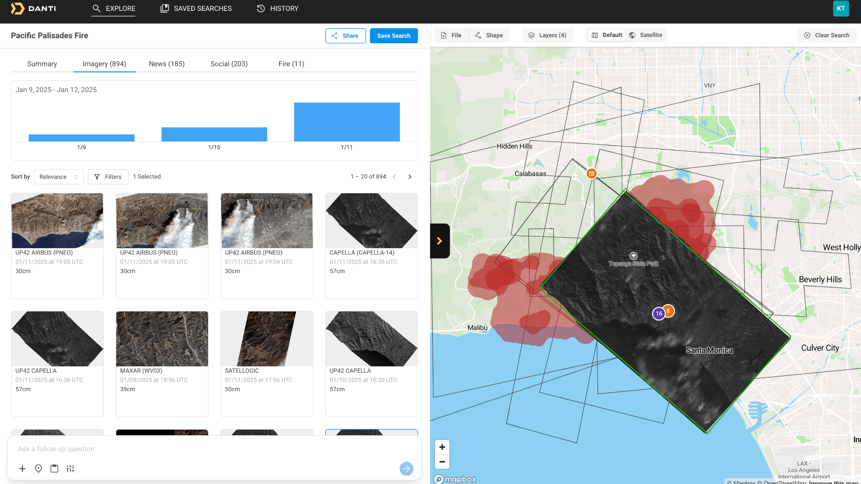Viewport: 861px width, 484px height.
Task: Open the location pin tool in the question bar
Action: pyautogui.click(x=38, y=468)
